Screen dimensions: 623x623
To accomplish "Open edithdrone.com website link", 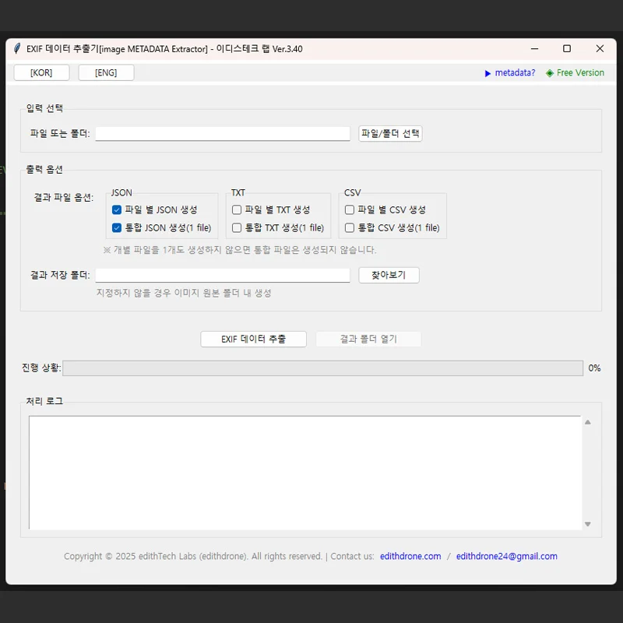I will (410, 556).
